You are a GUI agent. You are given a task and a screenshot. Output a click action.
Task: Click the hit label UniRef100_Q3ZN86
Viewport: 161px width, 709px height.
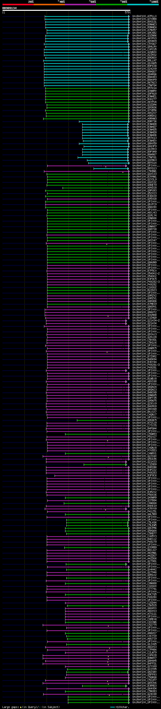(x=144, y=35)
